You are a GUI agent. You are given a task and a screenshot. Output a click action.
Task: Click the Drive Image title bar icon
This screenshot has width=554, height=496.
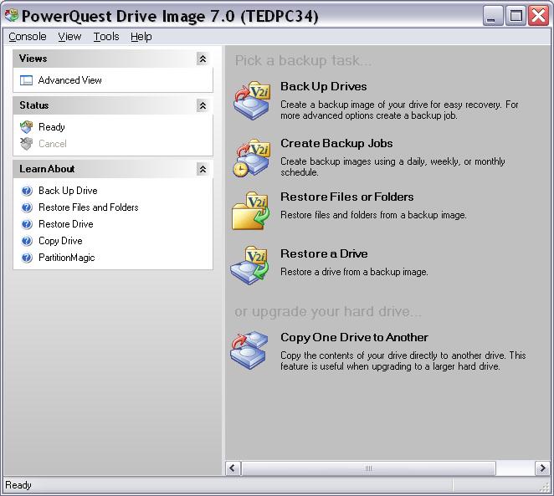[12, 15]
